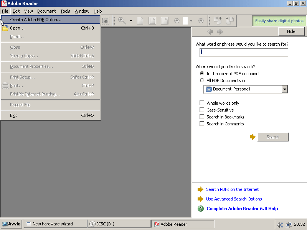Check the Case-Sensitive search option
Screen dimensions: 307x230
point(202,110)
